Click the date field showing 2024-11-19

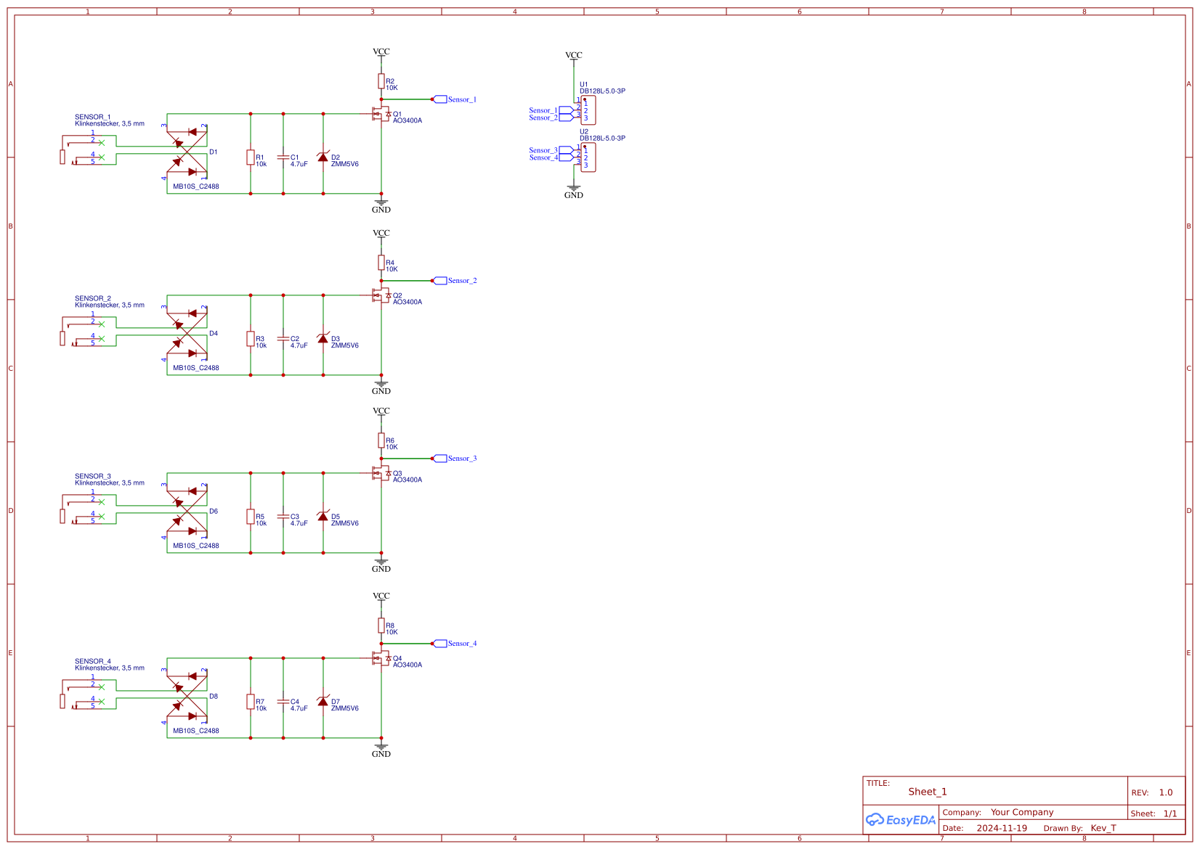1002,827
